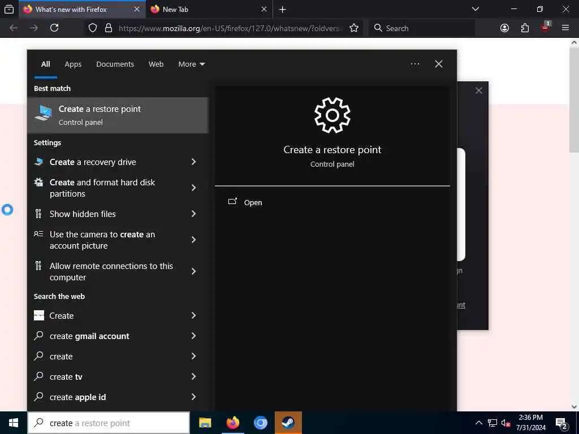
Task: Expand Create a recovery drive arrow
Action: point(193,162)
